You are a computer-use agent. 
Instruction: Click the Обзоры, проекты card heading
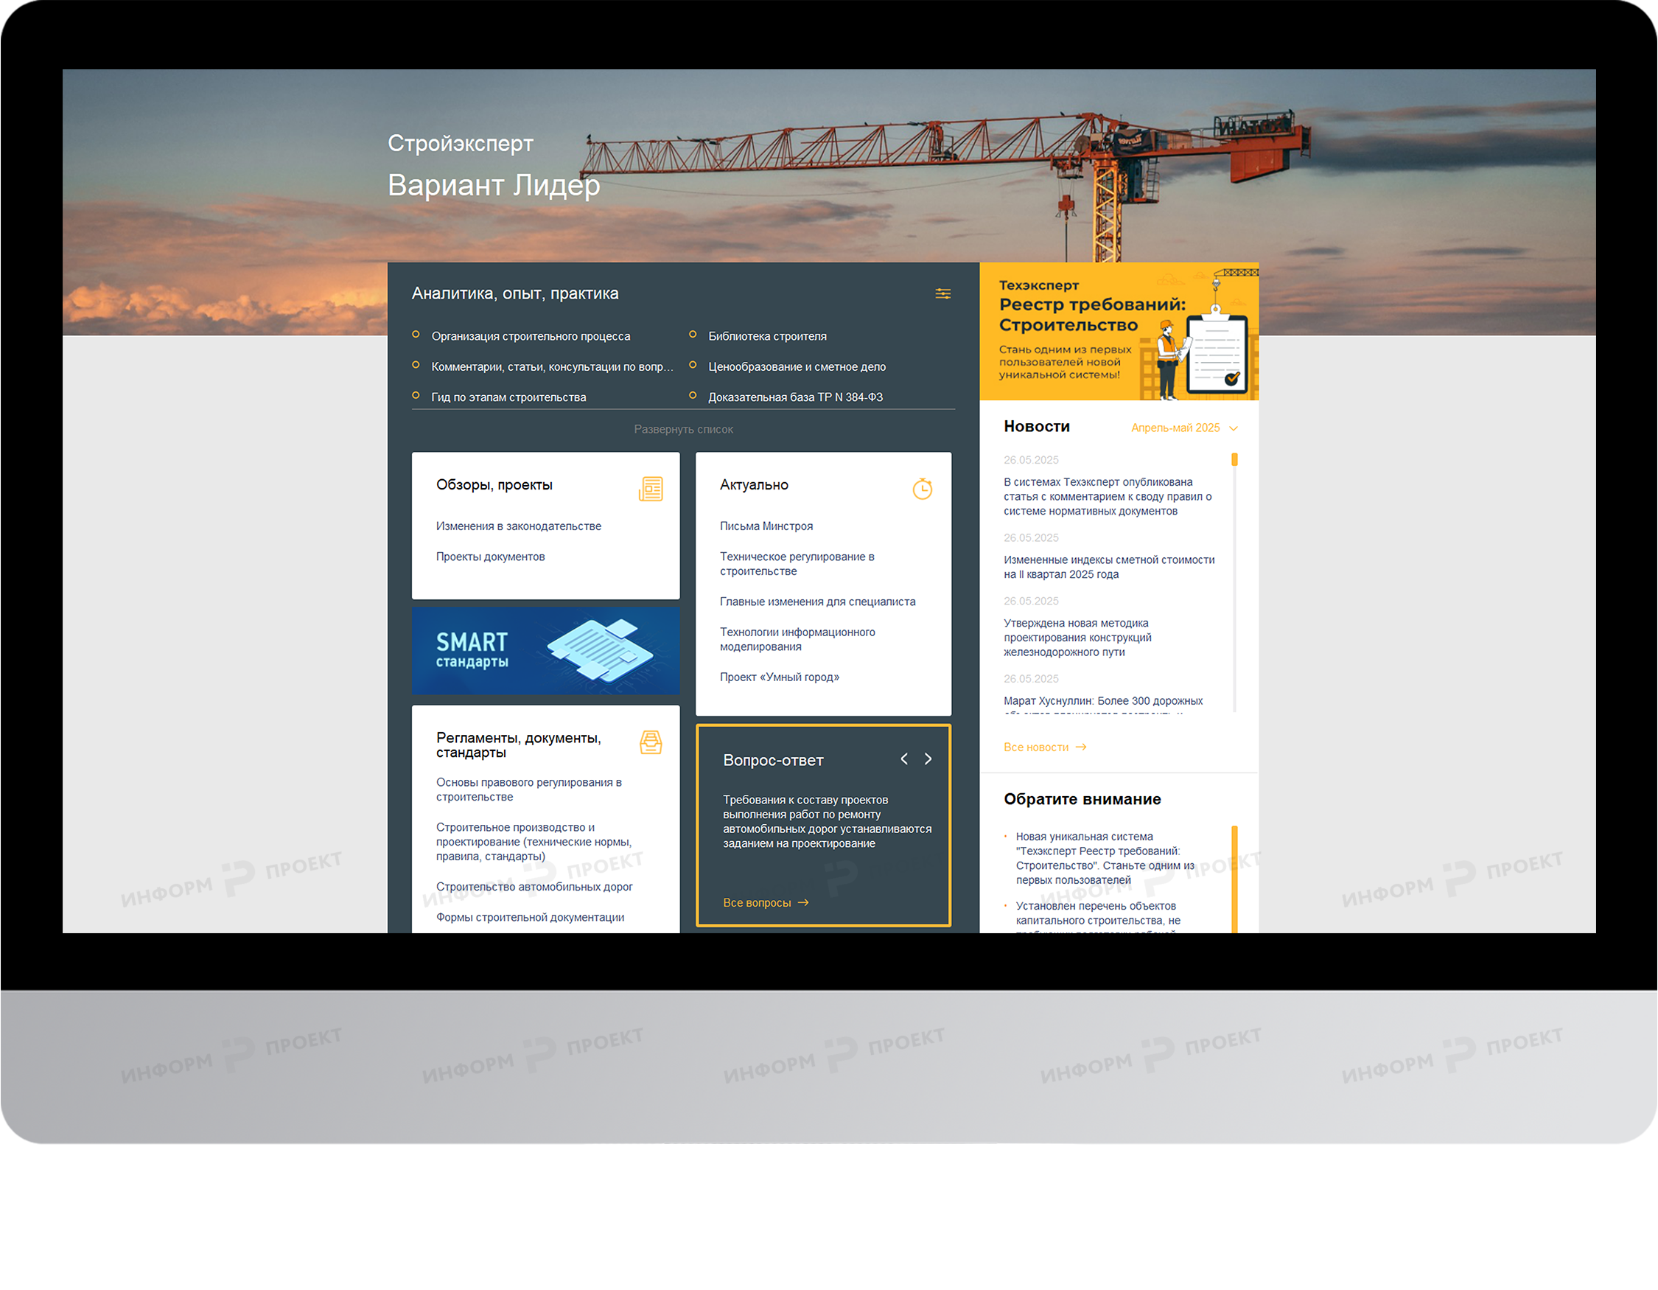pyautogui.click(x=494, y=484)
